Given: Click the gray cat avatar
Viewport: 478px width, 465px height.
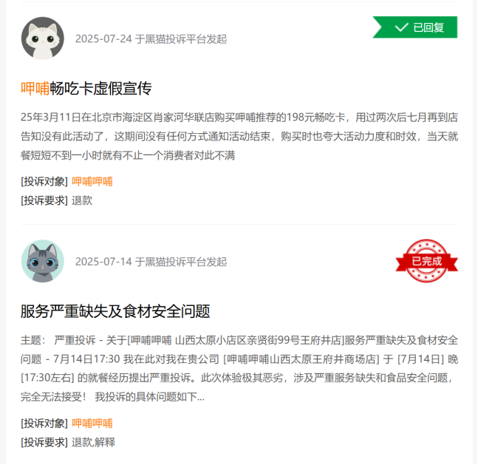Looking at the screenshot, I should (43, 261).
